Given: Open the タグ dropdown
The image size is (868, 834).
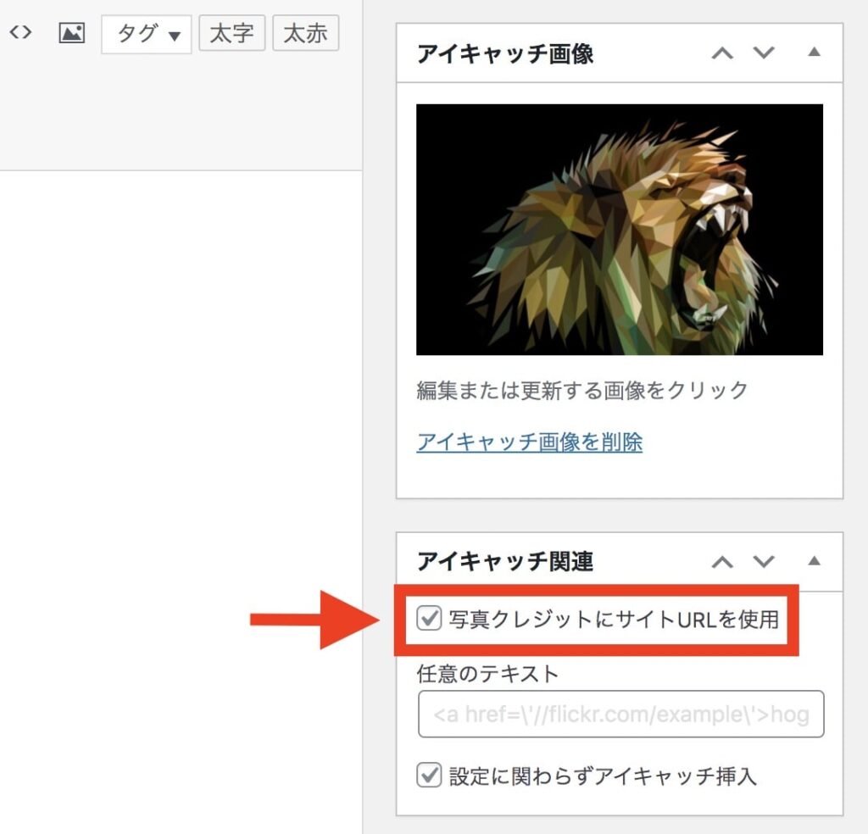Looking at the screenshot, I should [x=146, y=34].
